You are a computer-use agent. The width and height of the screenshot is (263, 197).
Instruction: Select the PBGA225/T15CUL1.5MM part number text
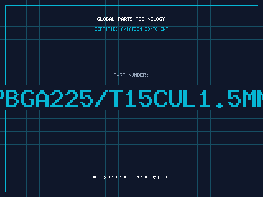pos(131,99)
